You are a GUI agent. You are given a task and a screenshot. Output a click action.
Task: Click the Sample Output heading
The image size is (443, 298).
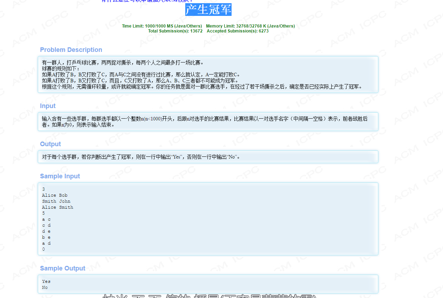coord(63,268)
